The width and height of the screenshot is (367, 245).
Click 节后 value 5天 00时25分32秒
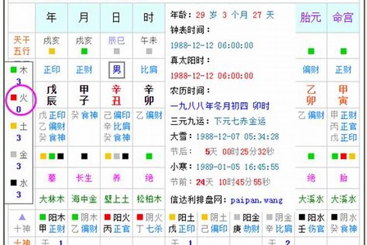240,152
